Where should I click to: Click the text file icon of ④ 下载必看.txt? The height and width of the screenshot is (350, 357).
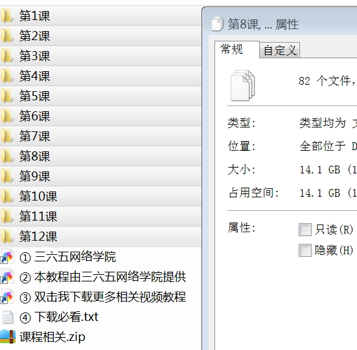coord(8,317)
